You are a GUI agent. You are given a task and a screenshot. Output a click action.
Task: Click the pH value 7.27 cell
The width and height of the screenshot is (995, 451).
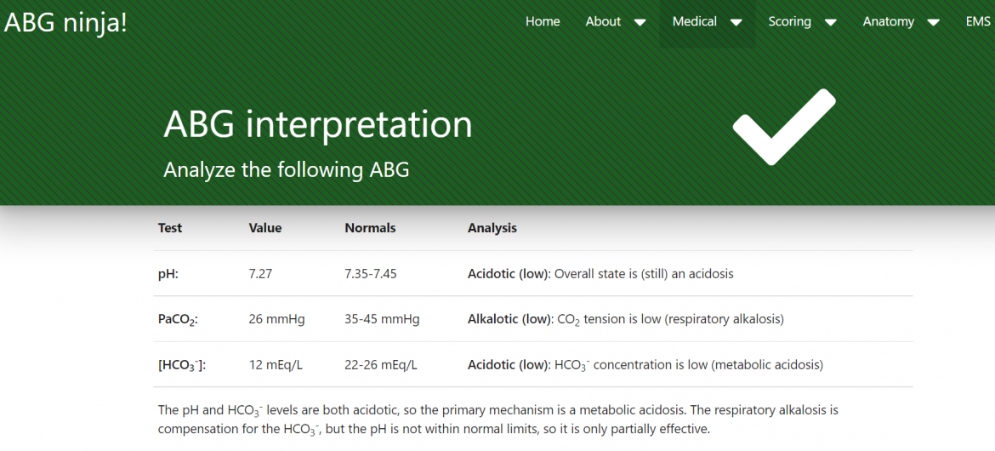(260, 274)
